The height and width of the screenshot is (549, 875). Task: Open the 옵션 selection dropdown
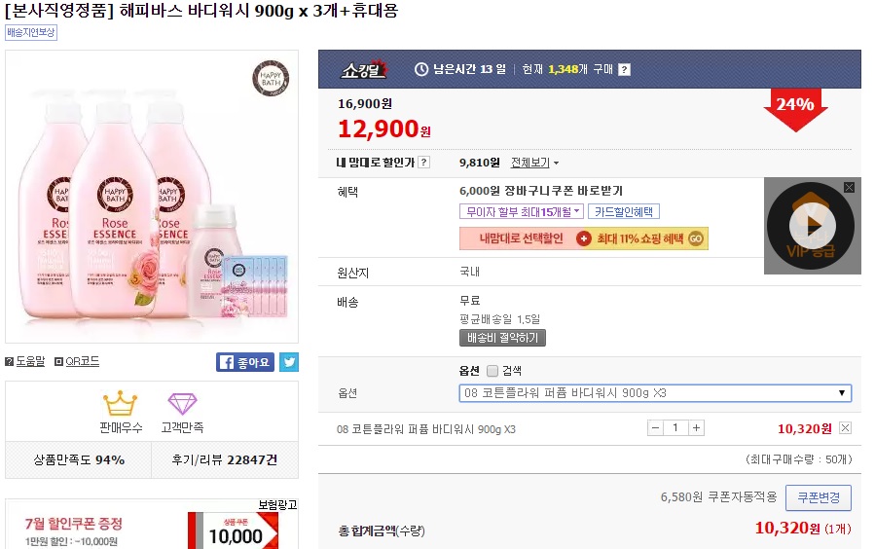coord(655,393)
